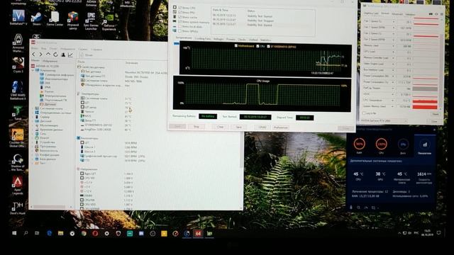
Task: Open GPU-Z hamburger menu icon
Action: [442, 14]
